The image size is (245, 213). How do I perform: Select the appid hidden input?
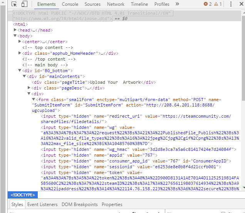(x=99, y=155)
